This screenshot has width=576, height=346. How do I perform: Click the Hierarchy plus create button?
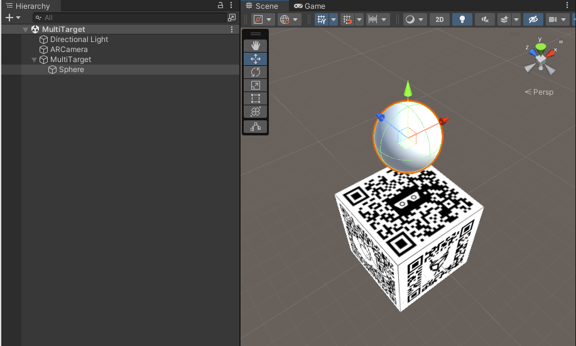click(x=9, y=17)
